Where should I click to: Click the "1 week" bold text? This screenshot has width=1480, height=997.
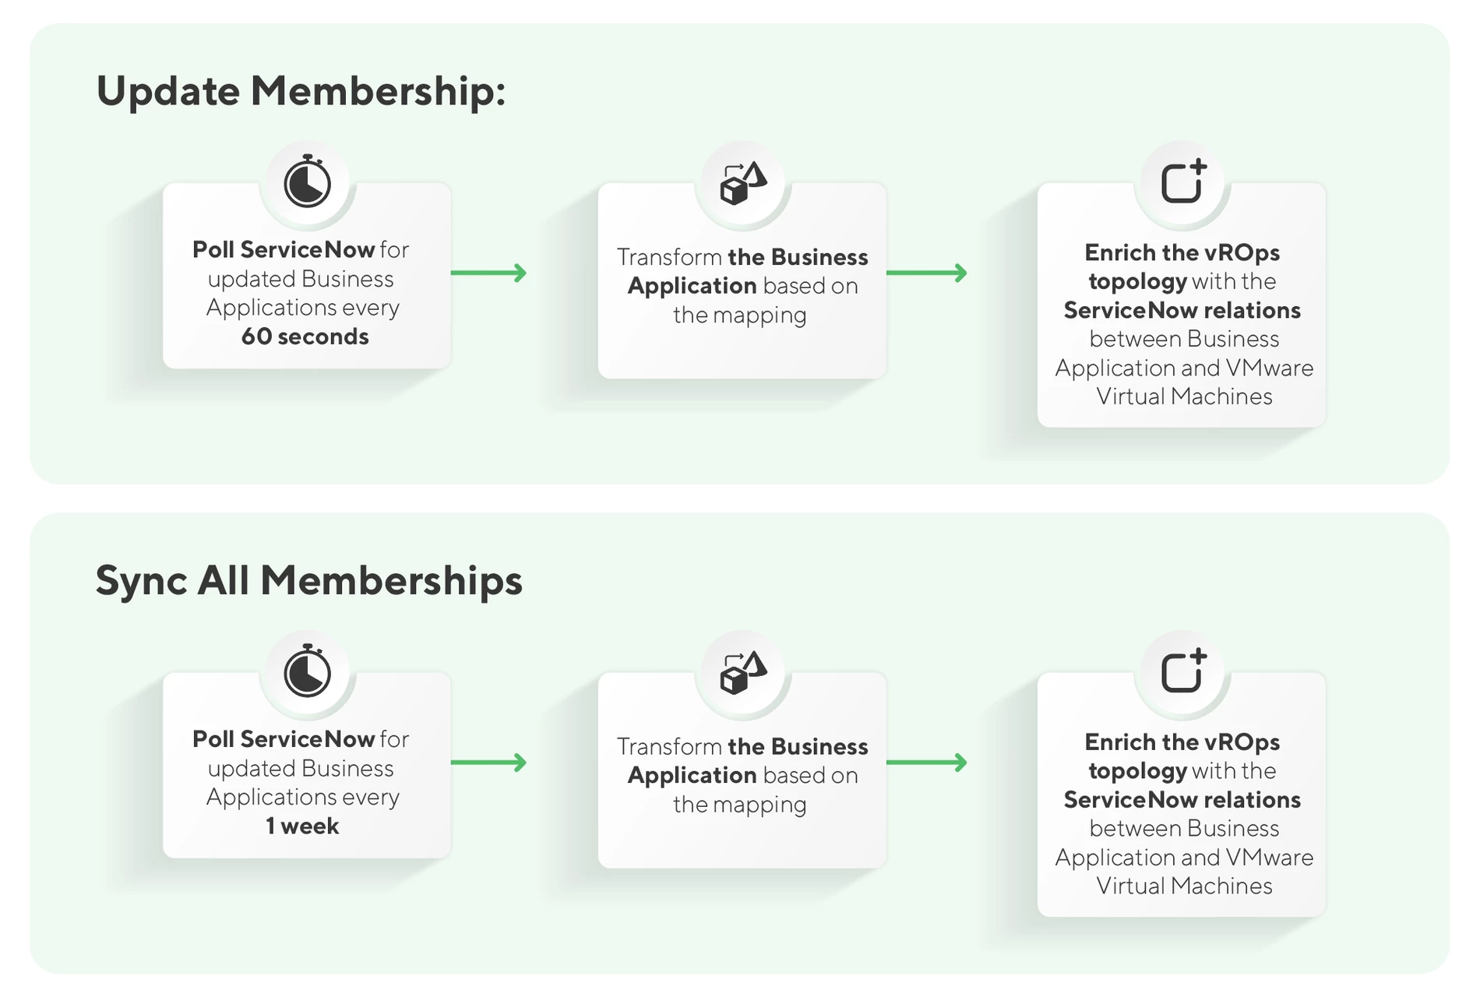tap(302, 826)
